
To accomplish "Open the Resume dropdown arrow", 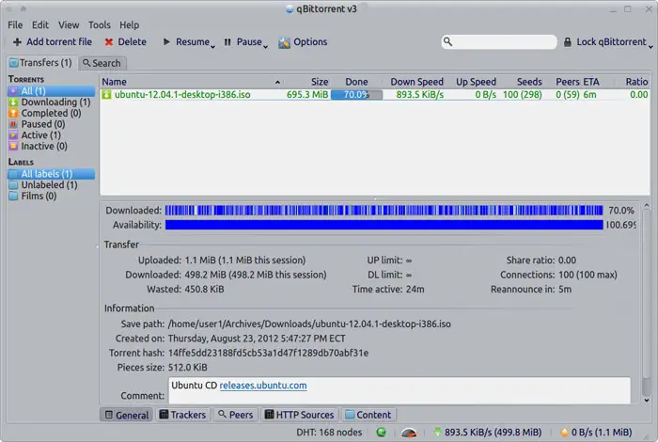I will click(212, 46).
